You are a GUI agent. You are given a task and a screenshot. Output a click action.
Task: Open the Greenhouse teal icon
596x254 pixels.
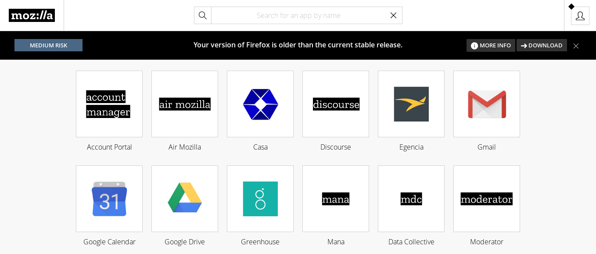tap(260, 199)
